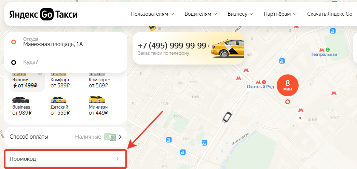Screen dimensions: 357x169
Task: Click the +7 (495) 999 99 99 phone banner
Action: click(188, 48)
